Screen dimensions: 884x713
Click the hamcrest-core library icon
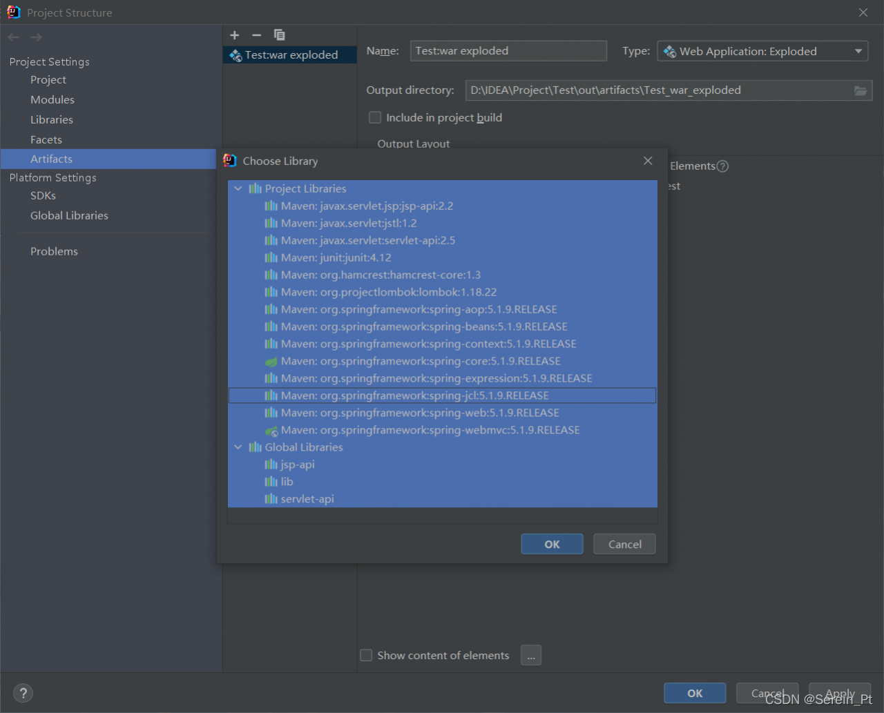[271, 275]
